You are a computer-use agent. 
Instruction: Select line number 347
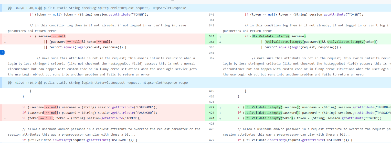click(212, 58)
